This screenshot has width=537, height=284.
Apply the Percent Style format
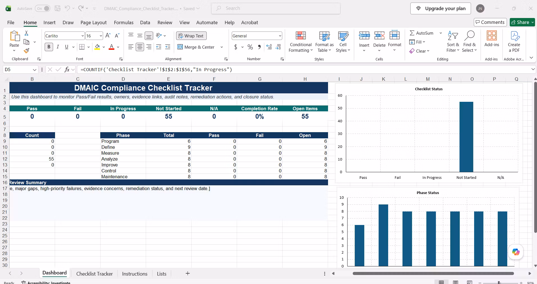point(250,47)
